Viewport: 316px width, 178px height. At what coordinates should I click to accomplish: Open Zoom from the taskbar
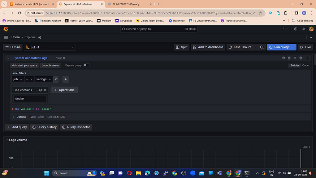pyautogui.click(x=192, y=173)
